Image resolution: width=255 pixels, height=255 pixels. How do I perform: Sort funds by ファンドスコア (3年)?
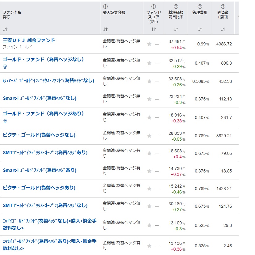154,29
